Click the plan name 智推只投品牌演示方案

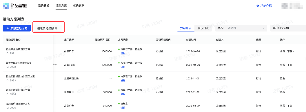(18, 49)
